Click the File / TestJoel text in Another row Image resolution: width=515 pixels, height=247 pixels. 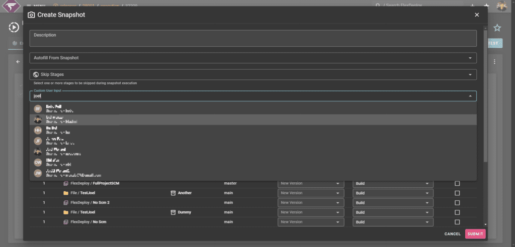pyautogui.click(x=83, y=193)
